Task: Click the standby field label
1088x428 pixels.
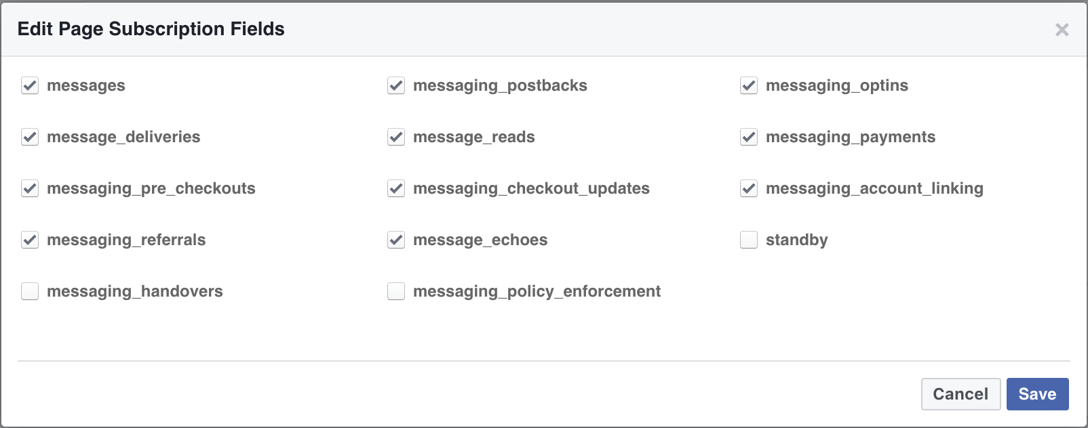Action: 796,240
